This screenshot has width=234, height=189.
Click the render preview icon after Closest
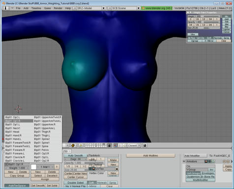pyautogui.click(x=145, y=145)
